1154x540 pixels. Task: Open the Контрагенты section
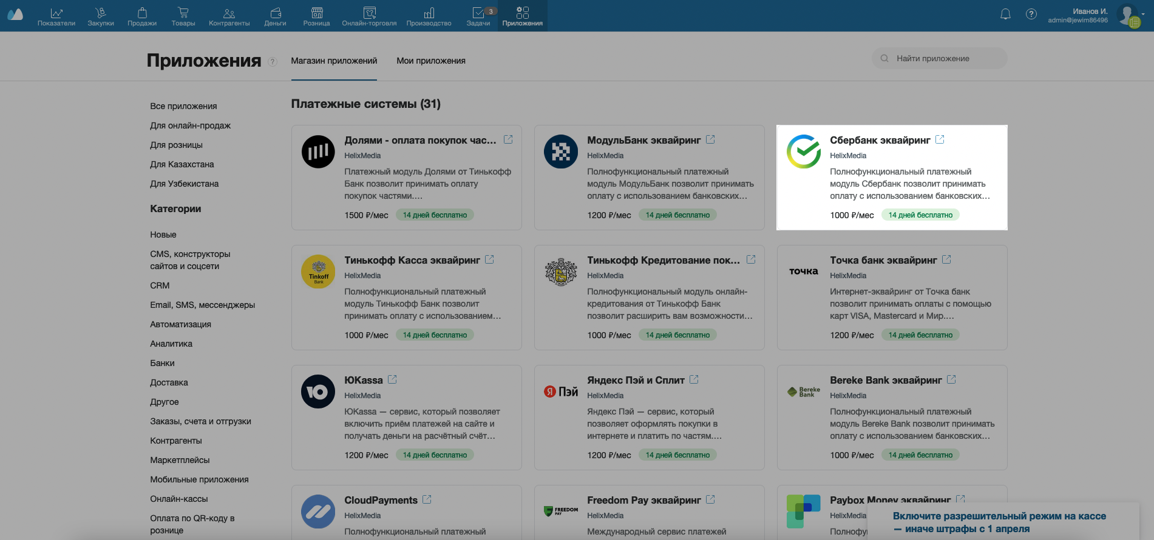coord(229,16)
